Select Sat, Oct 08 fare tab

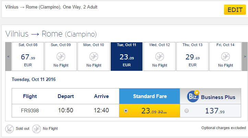pyautogui.click(x=28, y=56)
